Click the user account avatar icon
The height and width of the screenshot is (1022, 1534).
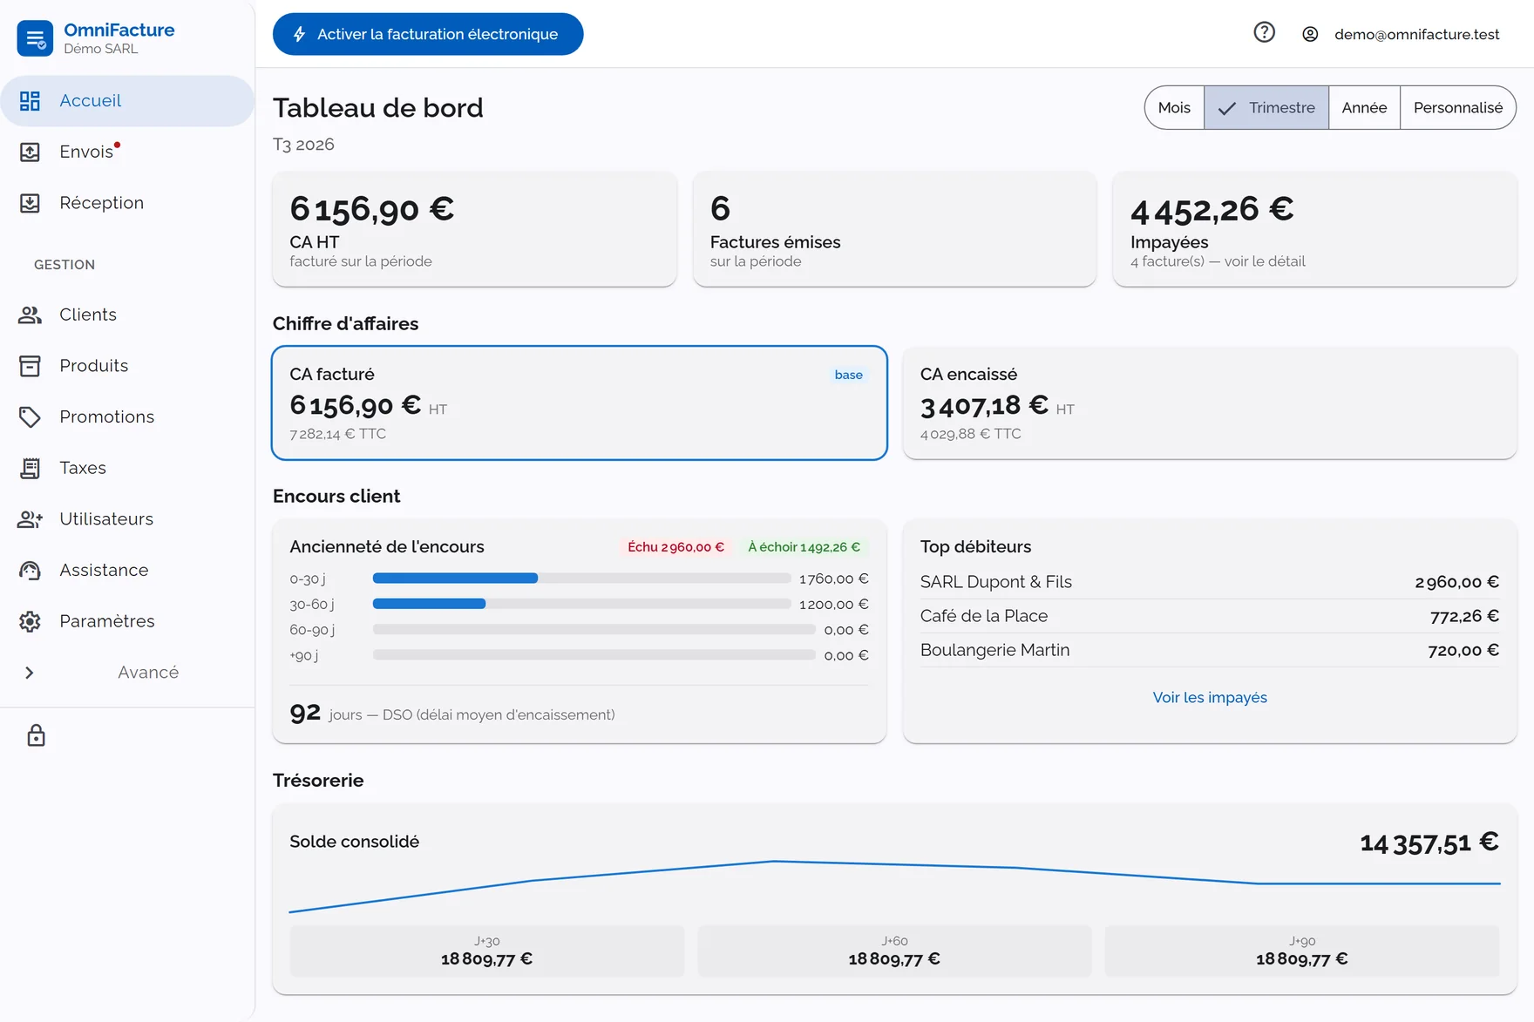click(x=1309, y=34)
